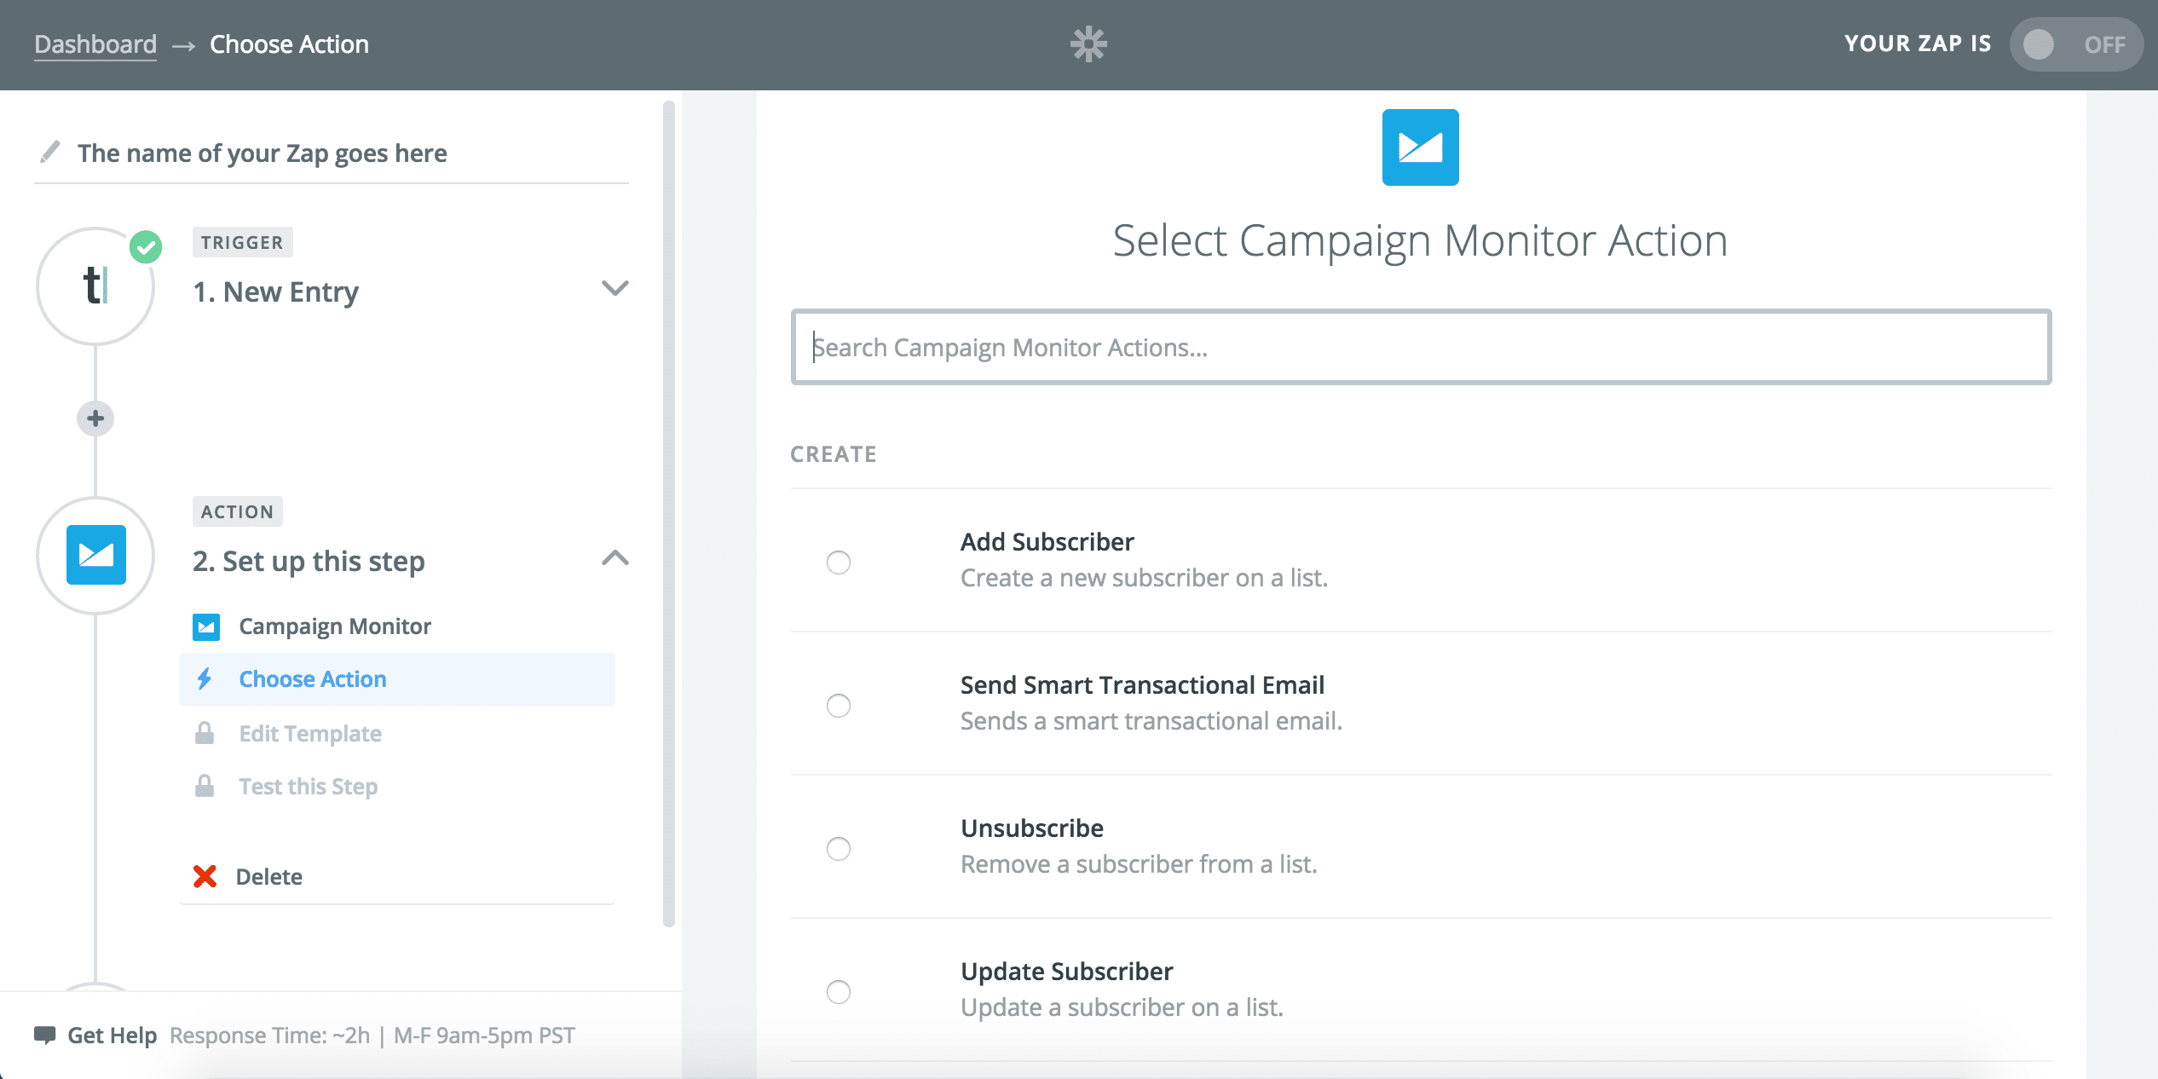Image resolution: width=2158 pixels, height=1079 pixels.
Task: Click the small Campaign Monitor icon in sidebar
Action: coord(206,626)
